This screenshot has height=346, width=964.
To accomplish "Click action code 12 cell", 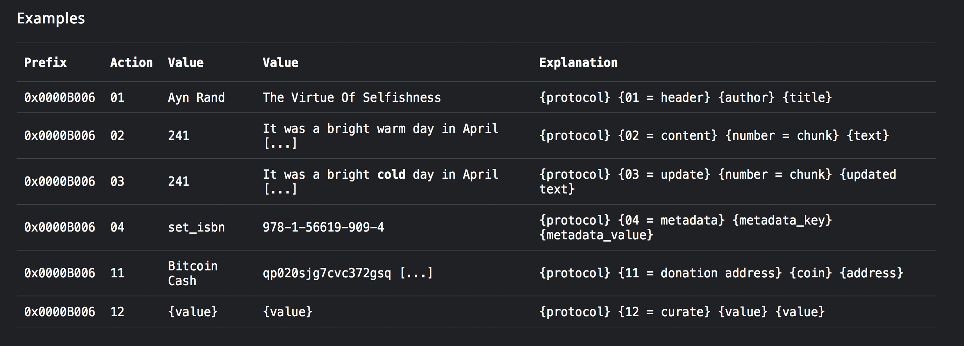I will tap(117, 312).
